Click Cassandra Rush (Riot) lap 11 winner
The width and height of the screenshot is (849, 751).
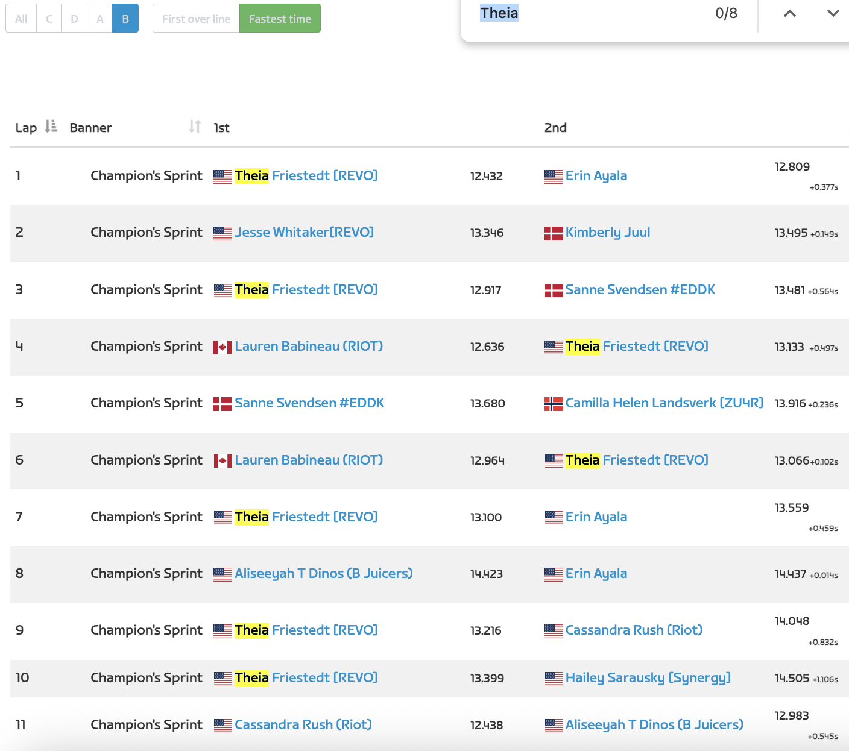point(303,725)
